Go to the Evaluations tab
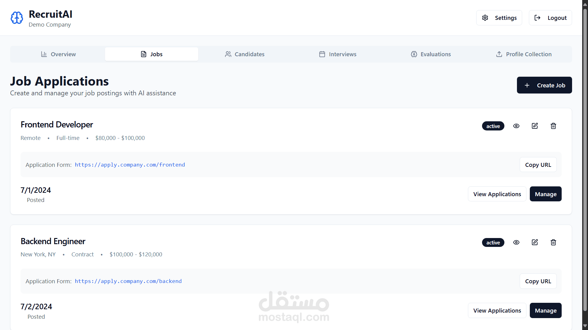 [x=431, y=54]
